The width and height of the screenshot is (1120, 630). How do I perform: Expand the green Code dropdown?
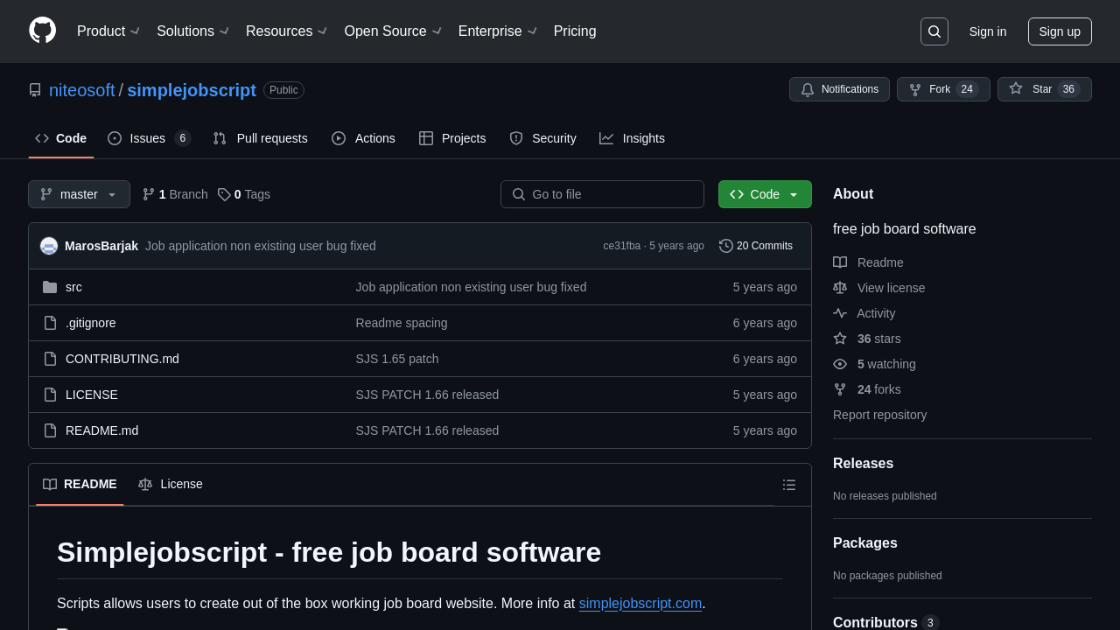point(765,194)
